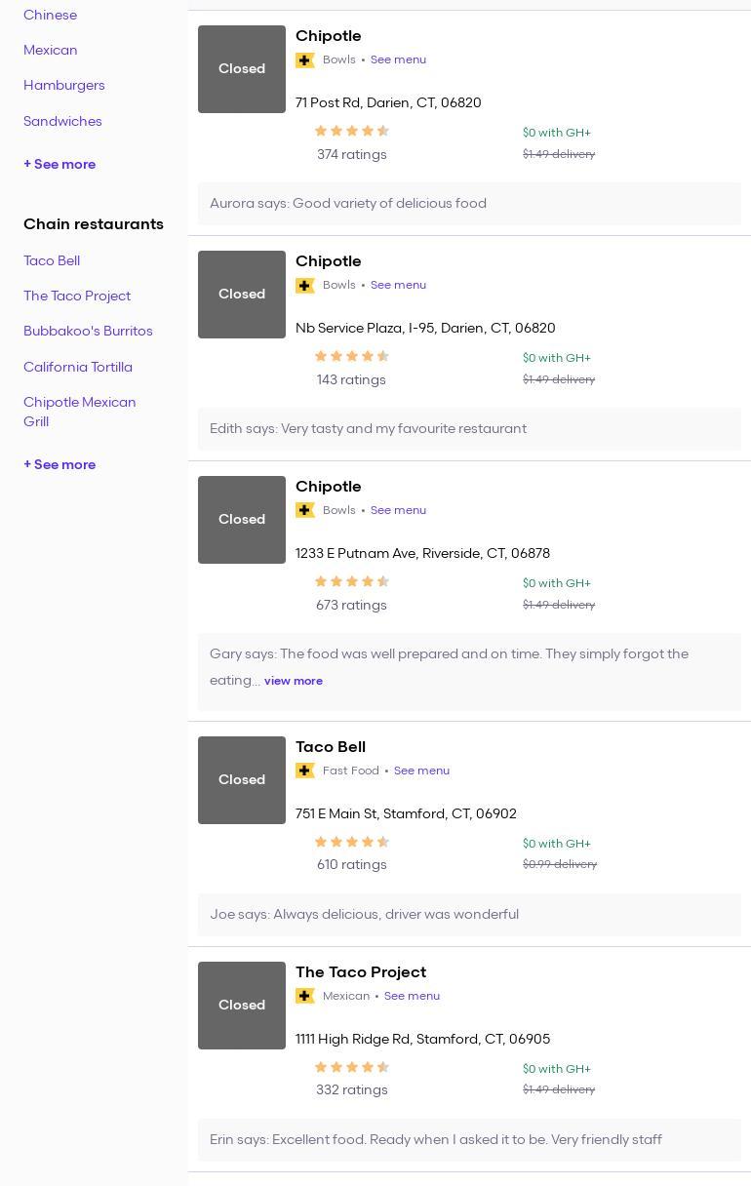Open The Taco Project restaurant title
Image resolution: width=751 pixels, height=1186 pixels.
click(361, 971)
